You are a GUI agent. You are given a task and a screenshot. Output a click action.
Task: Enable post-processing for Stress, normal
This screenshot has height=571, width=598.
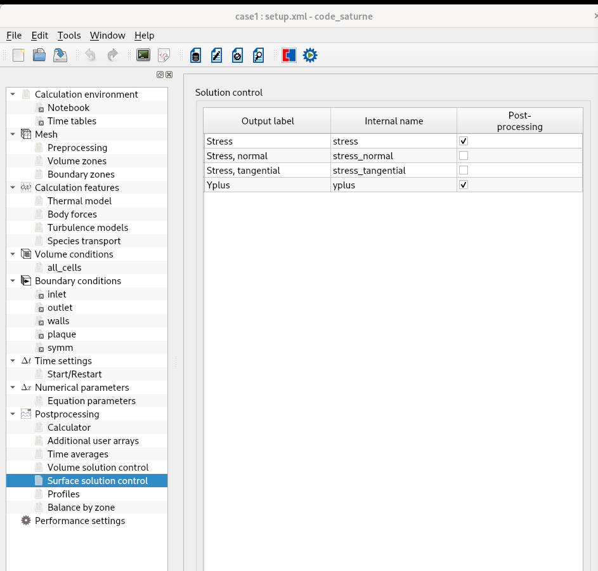coord(464,155)
